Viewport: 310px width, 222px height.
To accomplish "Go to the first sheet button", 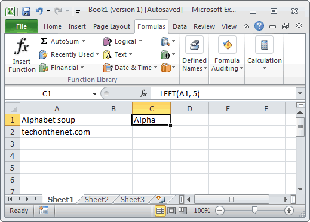I will coord(10,199).
